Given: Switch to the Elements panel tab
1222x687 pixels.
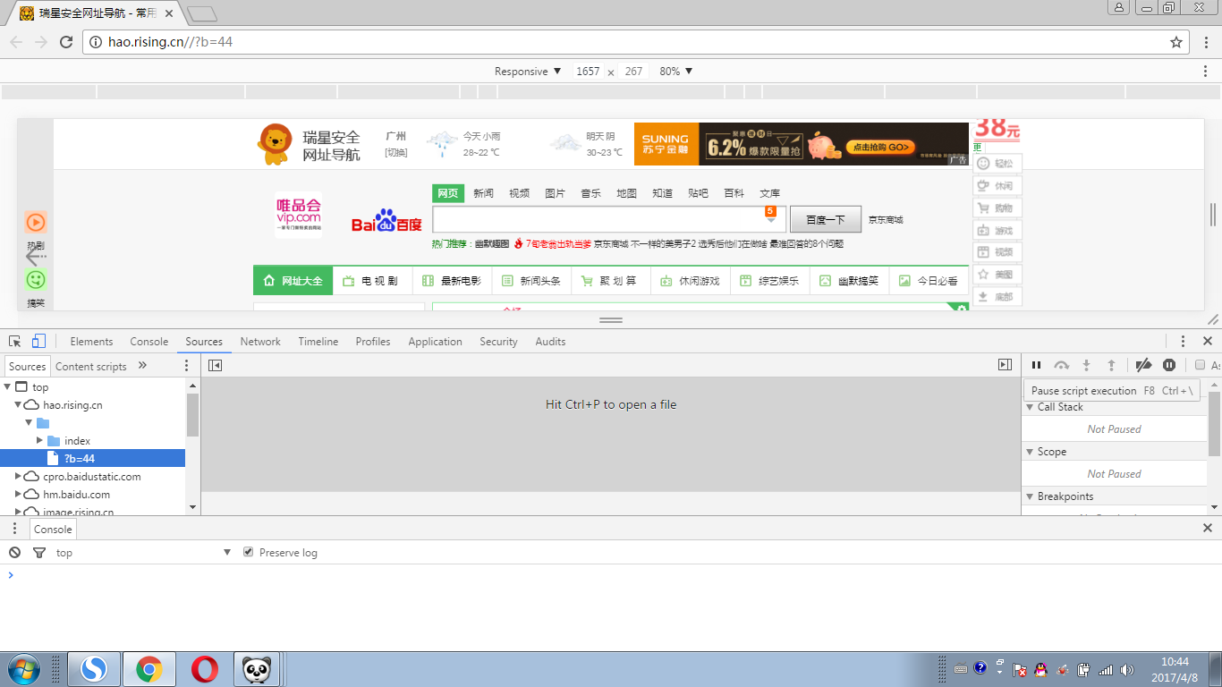Looking at the screenshot, I should [x=91, y=341].
